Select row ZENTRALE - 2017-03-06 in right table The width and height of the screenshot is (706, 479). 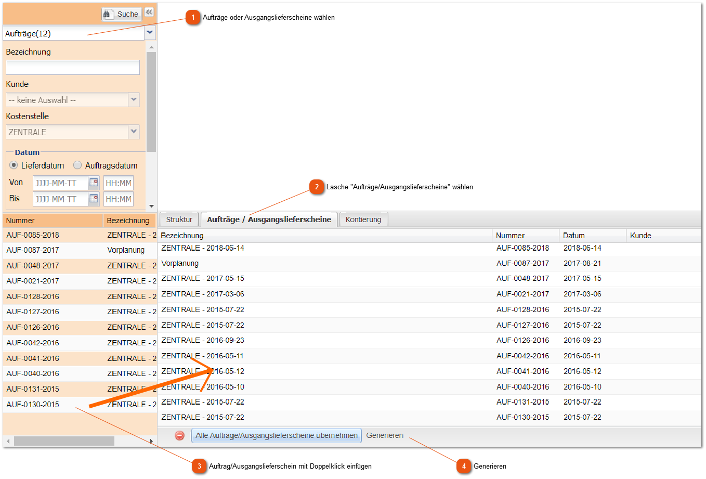429,294
